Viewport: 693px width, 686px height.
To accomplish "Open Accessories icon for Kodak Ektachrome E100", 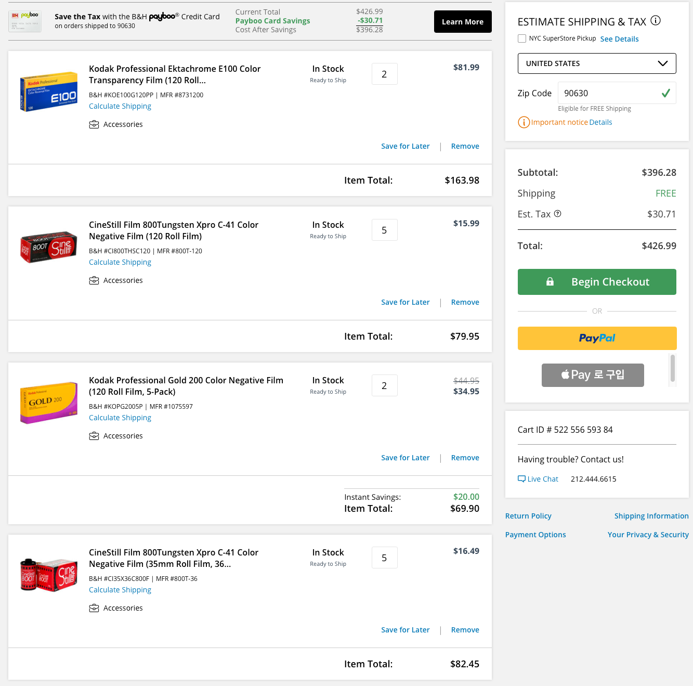I will click(94, 124).
